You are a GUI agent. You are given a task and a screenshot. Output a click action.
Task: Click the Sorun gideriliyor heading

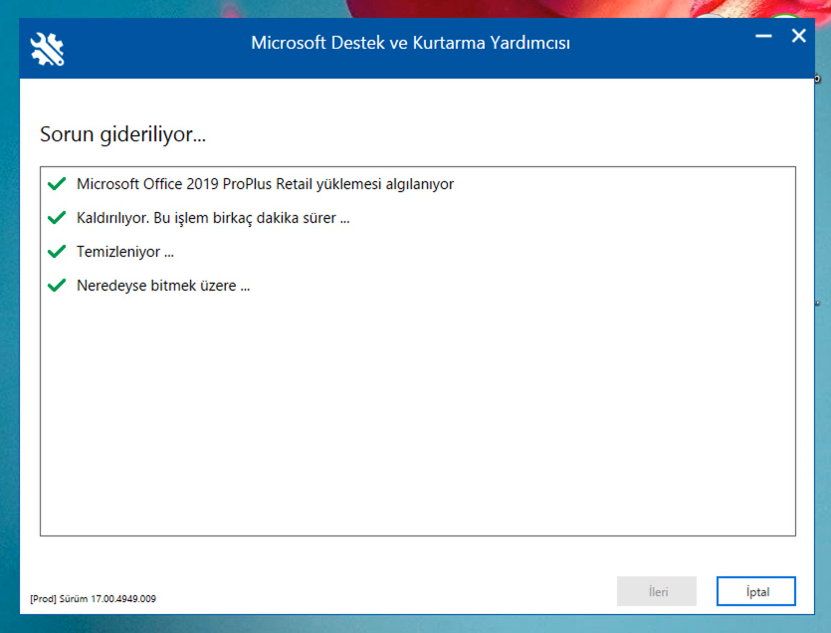[122, 134]
